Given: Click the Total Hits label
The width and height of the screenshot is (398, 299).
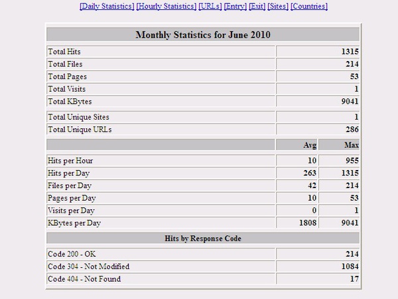Looking at the screenshot, I should pos(64,52).
